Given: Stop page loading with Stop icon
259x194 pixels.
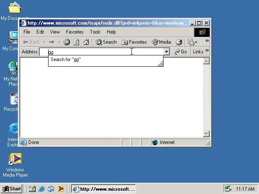Looking at the screenshot, I should (67, 42).
